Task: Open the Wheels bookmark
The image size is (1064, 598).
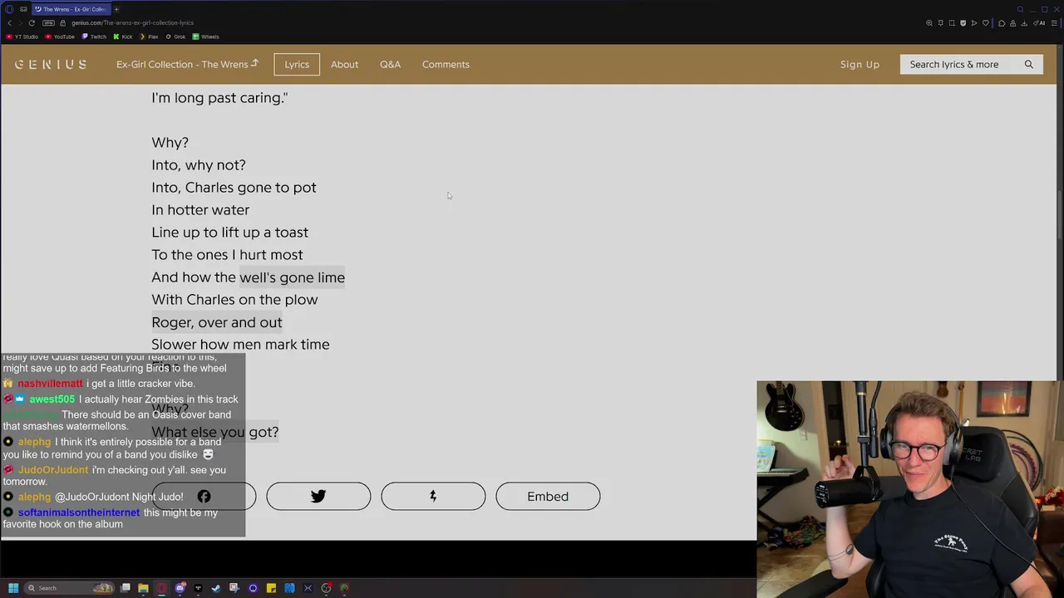Action: pyautogui.click(x=205, y=37)
